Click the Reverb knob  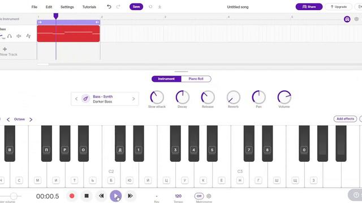[x=234, y=97]
